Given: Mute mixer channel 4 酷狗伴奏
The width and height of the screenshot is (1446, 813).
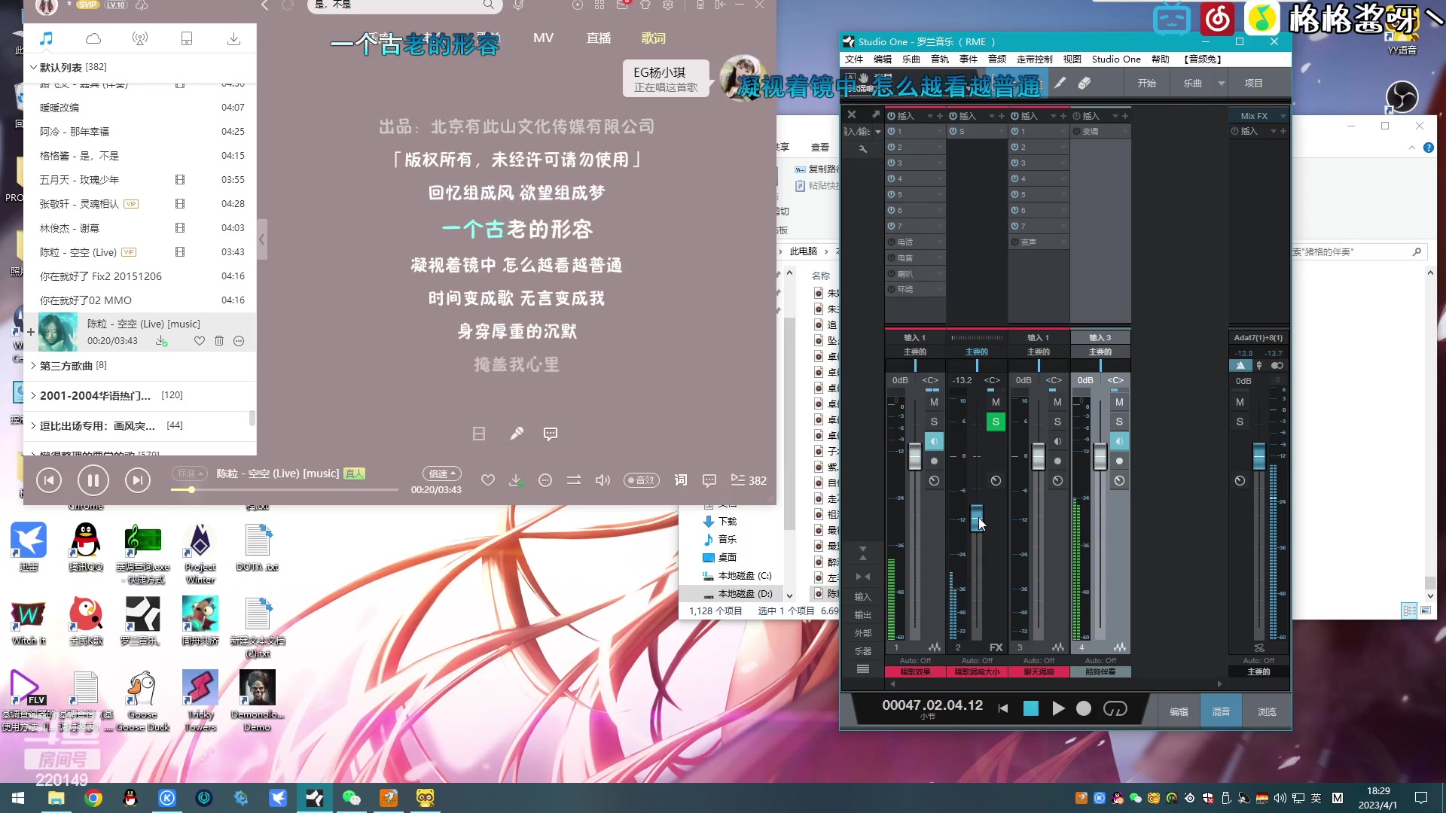Looking at the screenshot, I should [1119, 402].
